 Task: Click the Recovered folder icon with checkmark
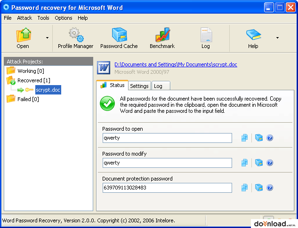11,80
